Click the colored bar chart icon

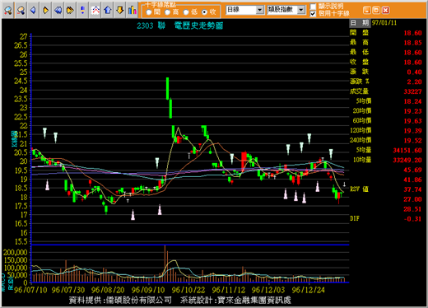(133, 11)
